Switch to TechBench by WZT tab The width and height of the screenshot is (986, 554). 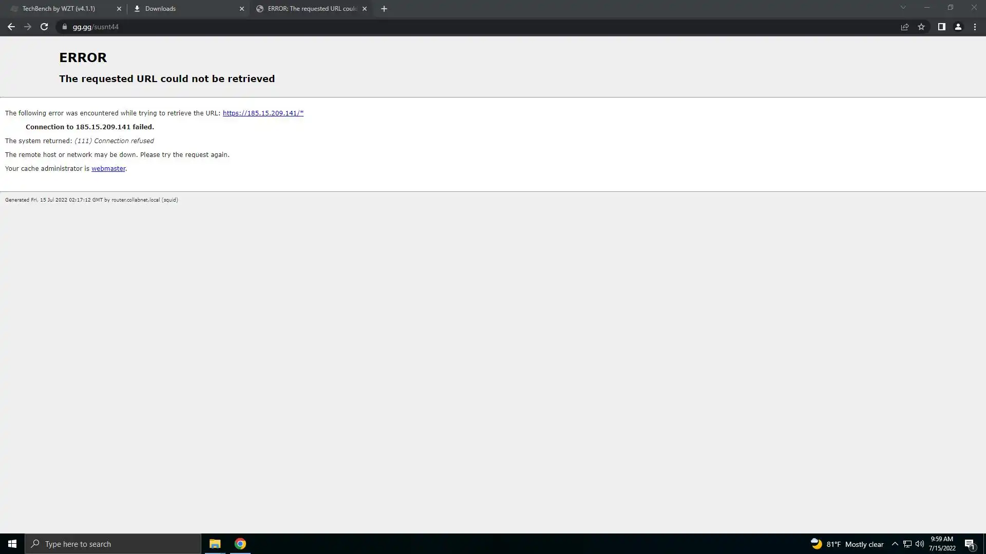[x=59, y=9]
